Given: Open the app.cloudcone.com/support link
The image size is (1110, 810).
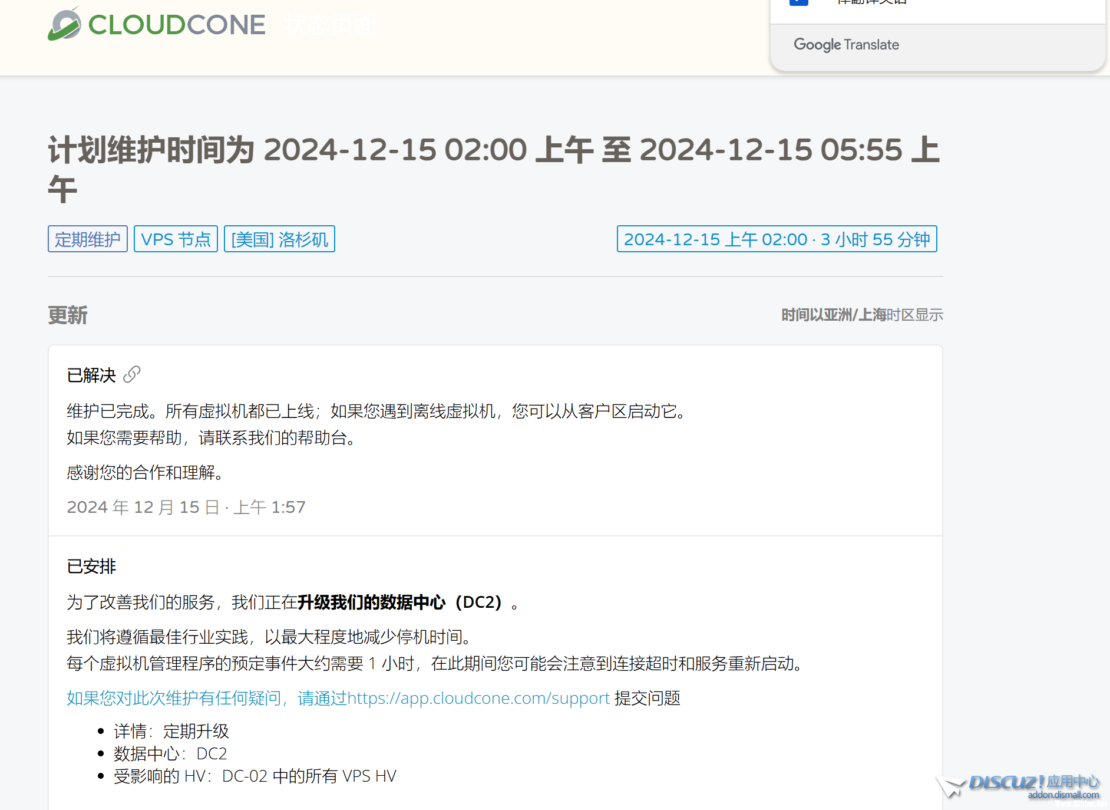Looking at the screenshot, I should tap(478, 698).
